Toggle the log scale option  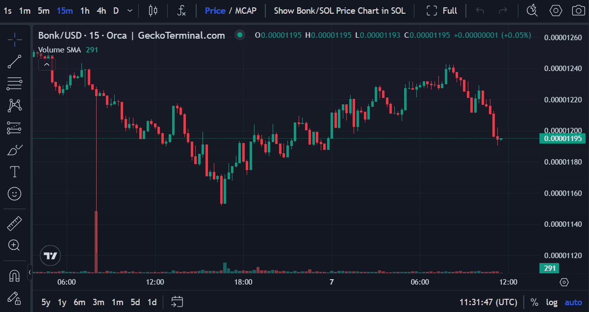552,302
